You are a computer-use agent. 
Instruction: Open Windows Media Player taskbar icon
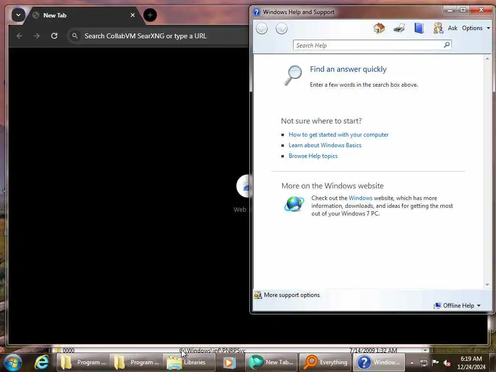point(230,362)
